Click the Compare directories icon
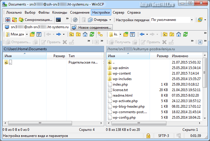Viewport: 210px width, 141px height. coord(8,20)
